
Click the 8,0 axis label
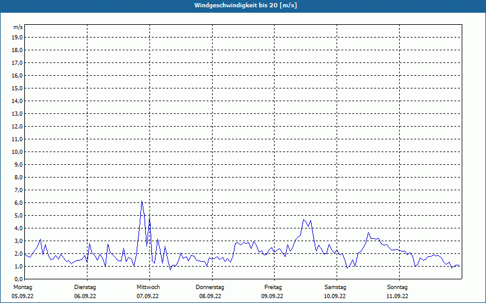18,177
